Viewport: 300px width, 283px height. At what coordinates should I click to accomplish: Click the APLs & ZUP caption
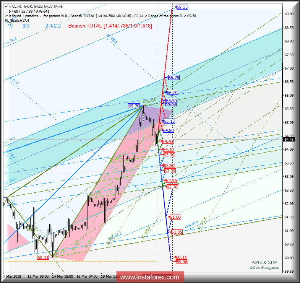pyautogui.click(x=264, y=262)
